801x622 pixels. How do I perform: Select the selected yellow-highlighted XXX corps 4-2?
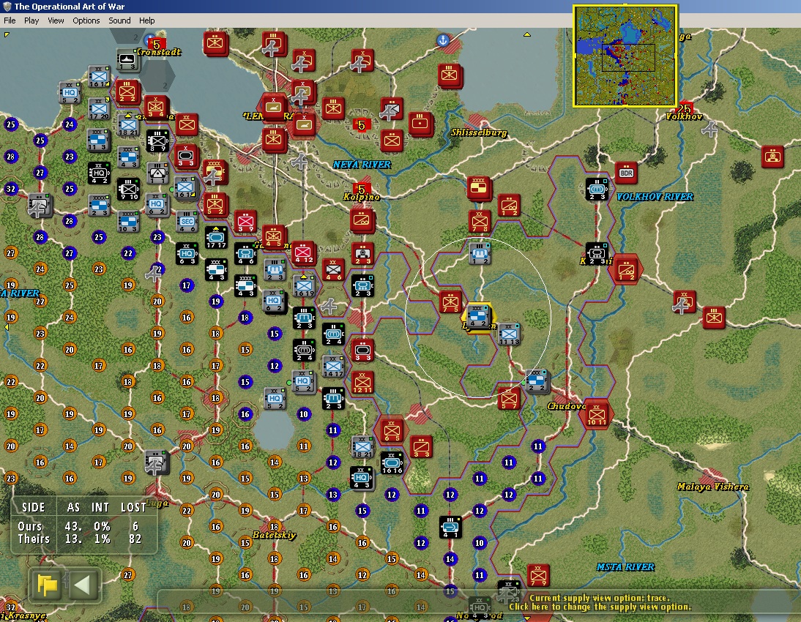[x=478, y=317]
